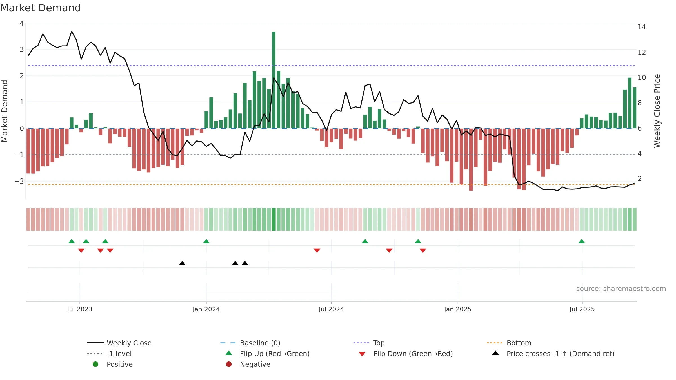This screenshot has width=676, height=380.
Task: Click the 14 tick on the price axis
Action: pyautogui.click(x=642, y=27)
